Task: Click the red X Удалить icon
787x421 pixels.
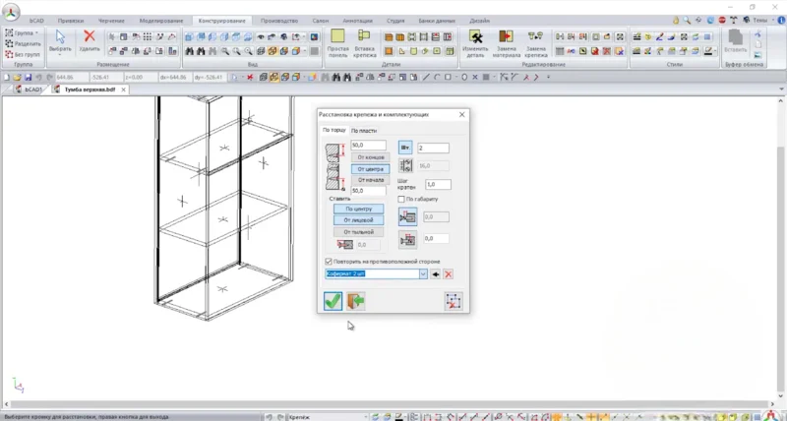Action: click(x=90, y=37)
